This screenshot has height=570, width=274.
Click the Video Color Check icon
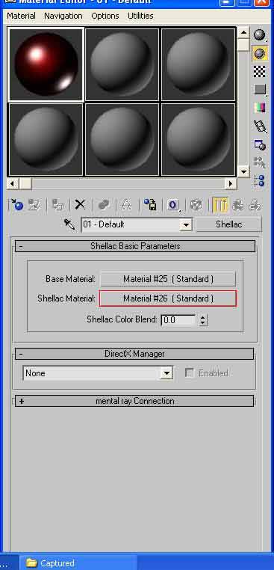[260, 108]
